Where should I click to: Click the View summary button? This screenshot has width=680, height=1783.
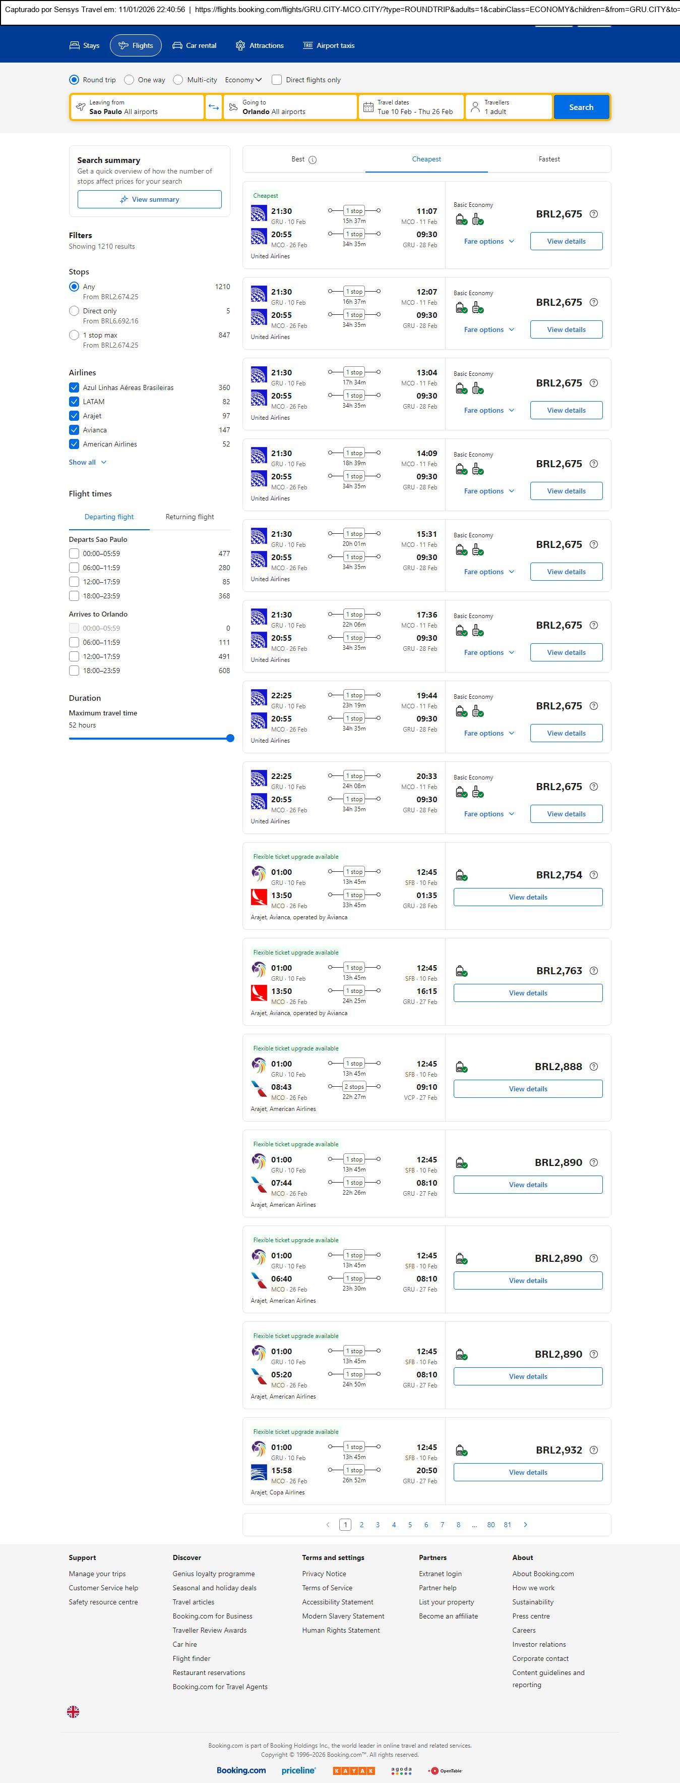pyautogui.click(x=149, y=199)
